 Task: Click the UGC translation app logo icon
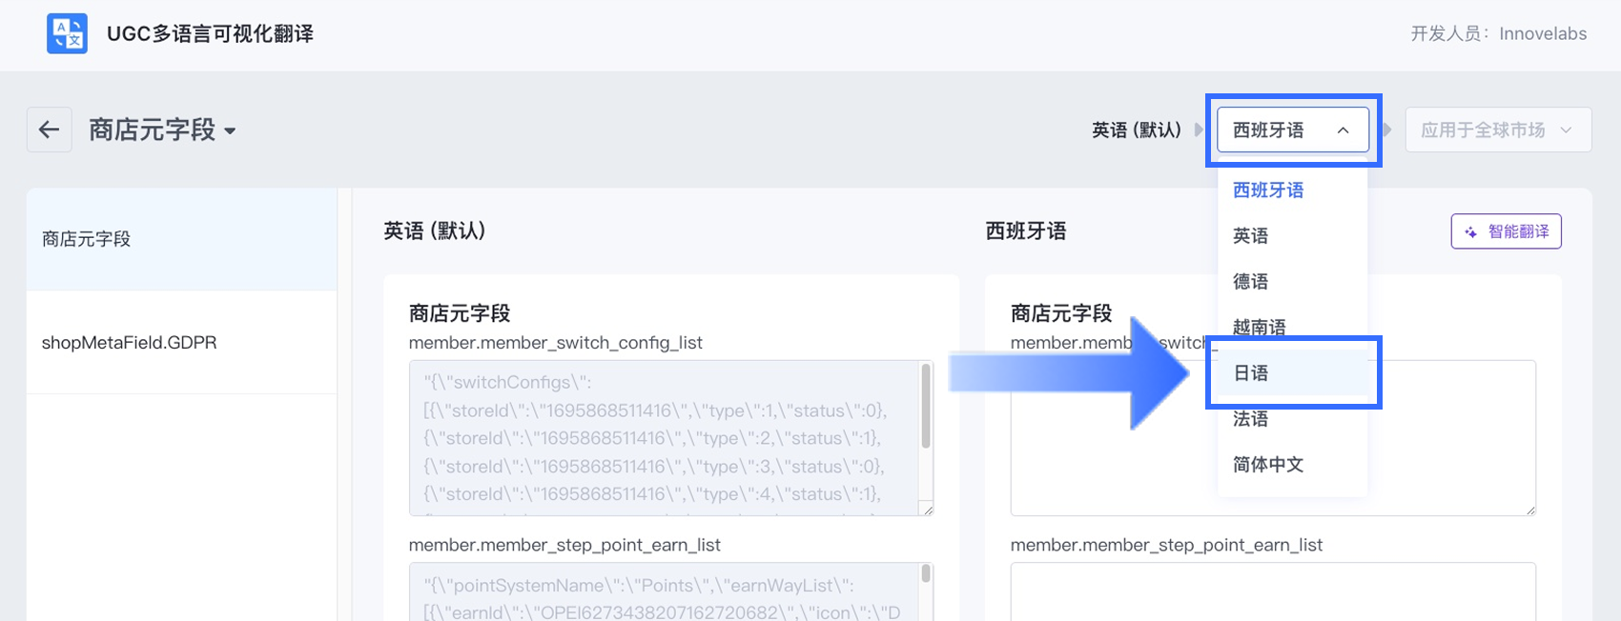pos(67,33)
